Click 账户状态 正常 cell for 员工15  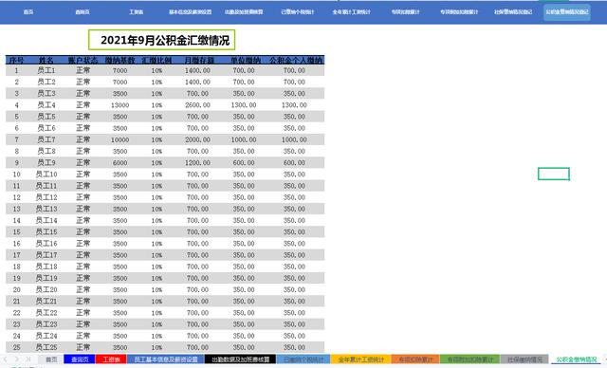pos(83,231)
